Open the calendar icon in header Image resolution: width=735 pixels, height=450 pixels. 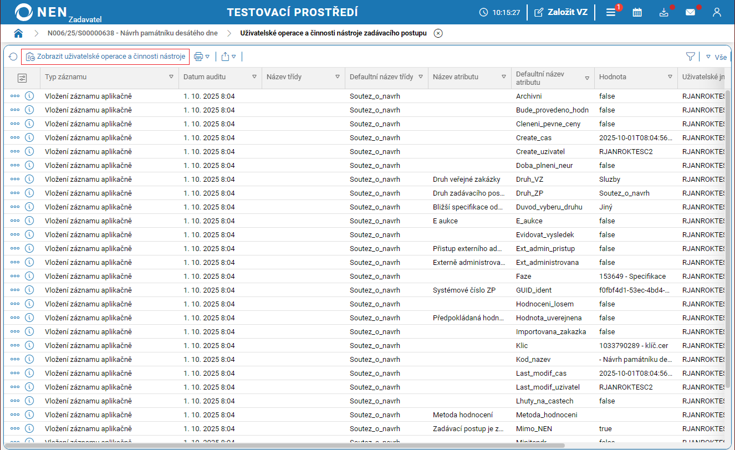pos(637,12)
